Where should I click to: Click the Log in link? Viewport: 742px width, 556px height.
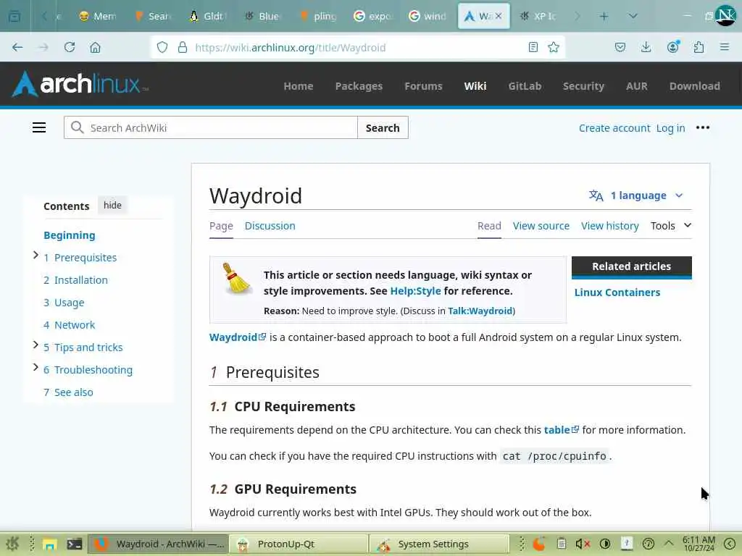click(x=670, y=128)
